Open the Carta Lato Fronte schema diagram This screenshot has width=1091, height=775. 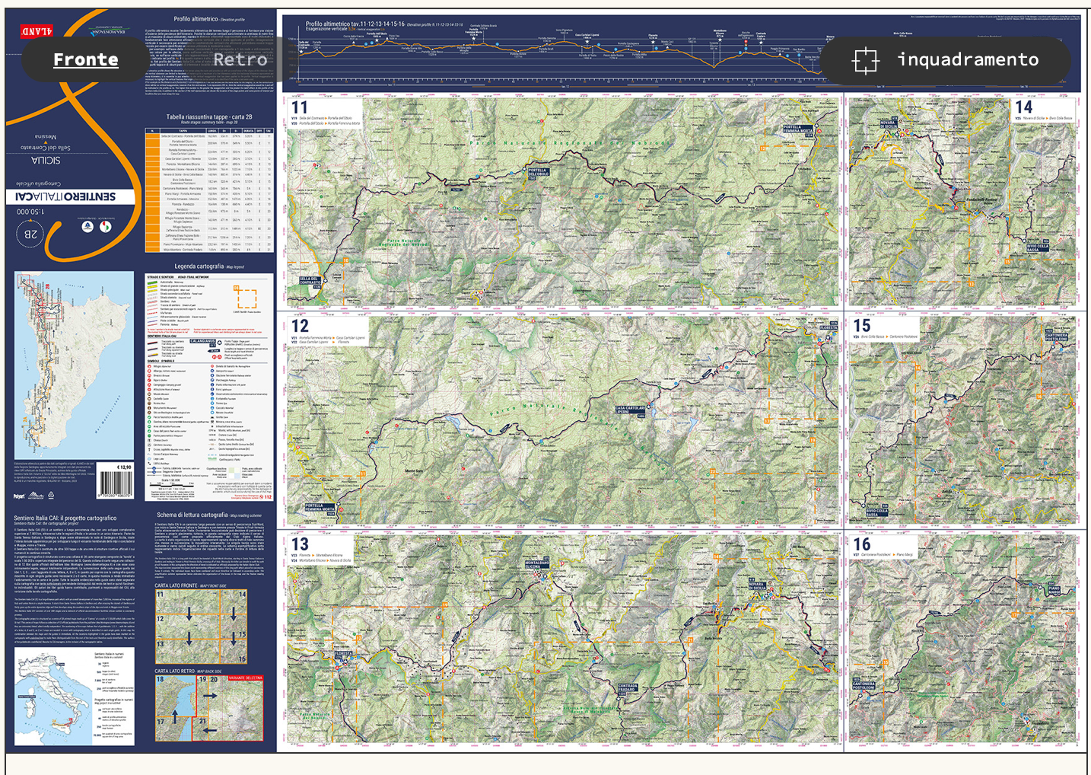pos(201,626)
